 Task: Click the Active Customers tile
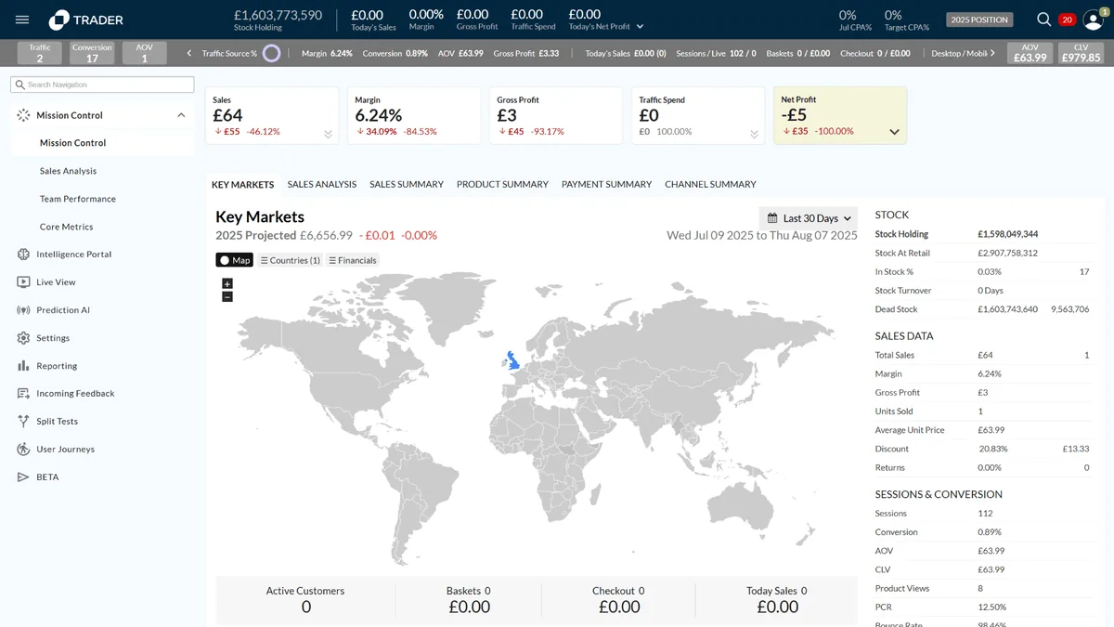305,600
